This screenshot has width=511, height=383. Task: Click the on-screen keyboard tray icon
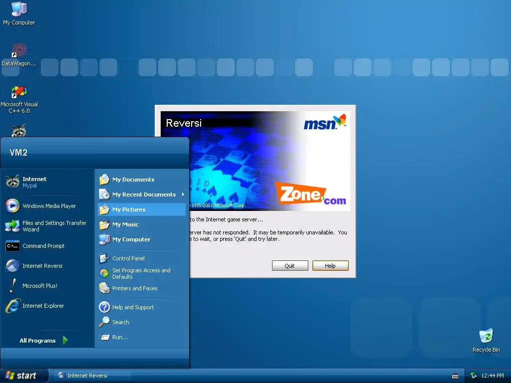[x=455, y=376]
